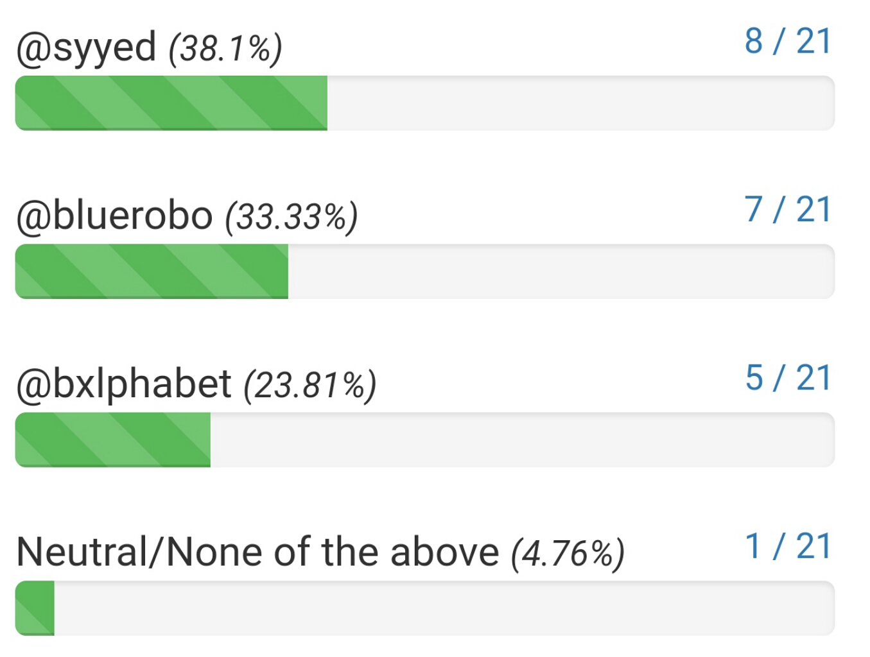Open the 7 / 21 voters link
Viewport: 870px width, 657px height.
(x=788, y=210)
